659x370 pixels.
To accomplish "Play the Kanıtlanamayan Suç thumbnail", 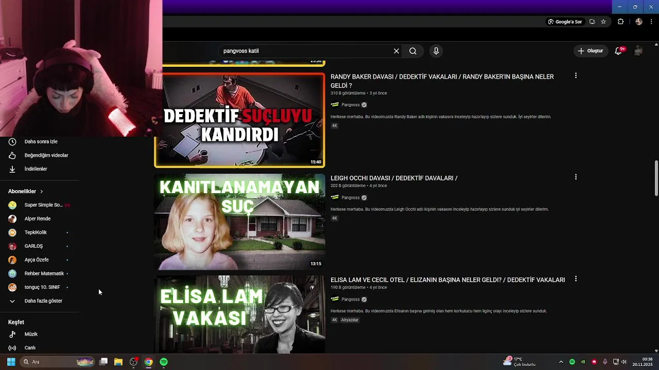I will 240,222.
